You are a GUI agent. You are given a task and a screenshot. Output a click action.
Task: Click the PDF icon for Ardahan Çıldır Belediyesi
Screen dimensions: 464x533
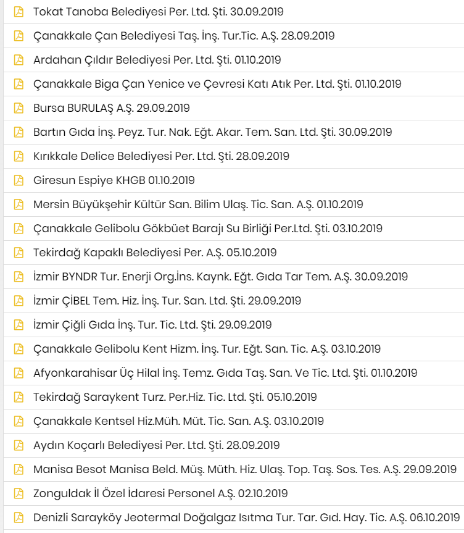(x=19, y=60)
